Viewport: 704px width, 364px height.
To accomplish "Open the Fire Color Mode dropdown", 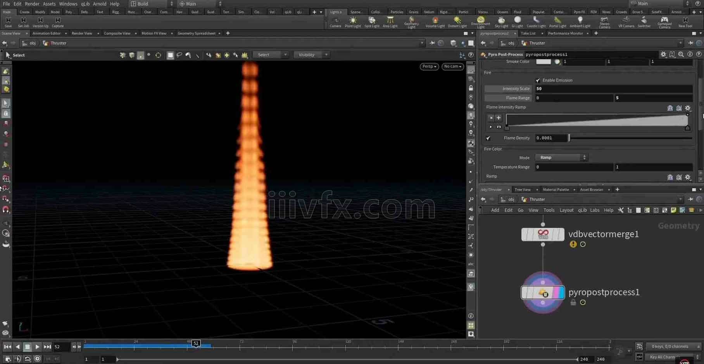I will click(x=561, y=157).
